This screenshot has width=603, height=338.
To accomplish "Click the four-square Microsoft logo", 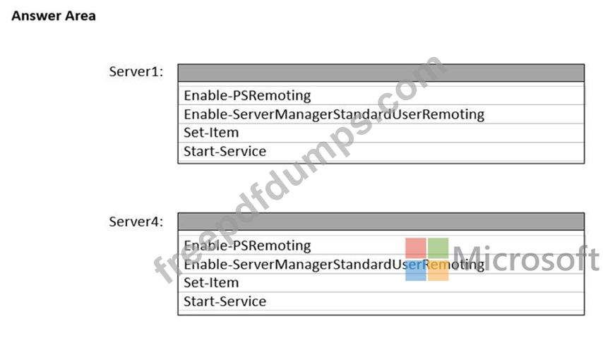I will tap(427, 259).
